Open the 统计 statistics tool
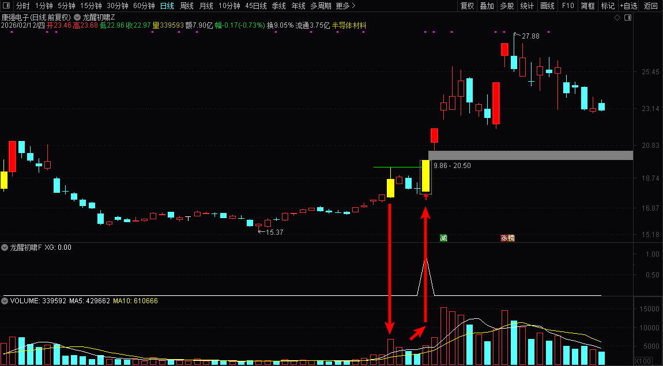Screen dimensions: 663x366 click(528, 6)
